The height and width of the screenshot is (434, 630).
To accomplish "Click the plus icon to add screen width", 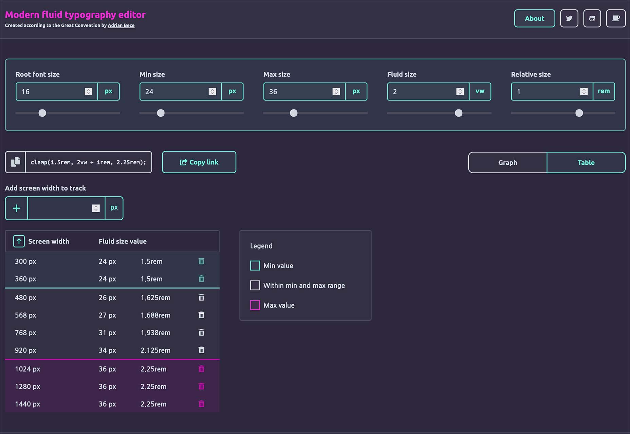I will pyautogui.click(x=16, y=208).
